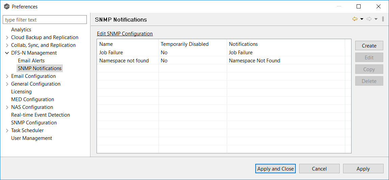Open the view menu three-dots icon
This screenshot has height=180, width=389.
pyautogui.click(x=383, y=19)
